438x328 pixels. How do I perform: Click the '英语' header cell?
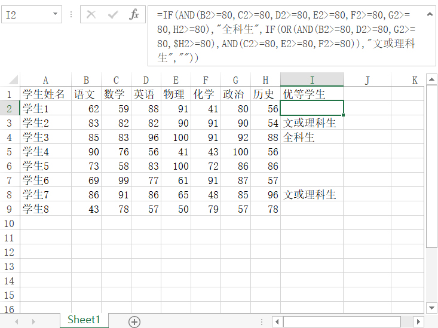pos(146,94)
